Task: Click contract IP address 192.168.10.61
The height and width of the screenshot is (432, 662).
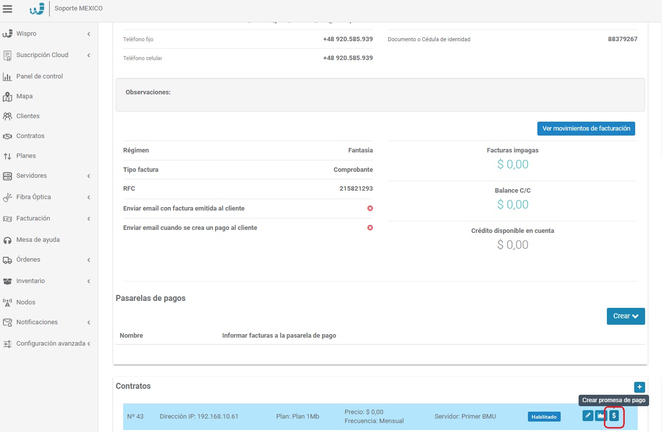Action: pos(199,417)
